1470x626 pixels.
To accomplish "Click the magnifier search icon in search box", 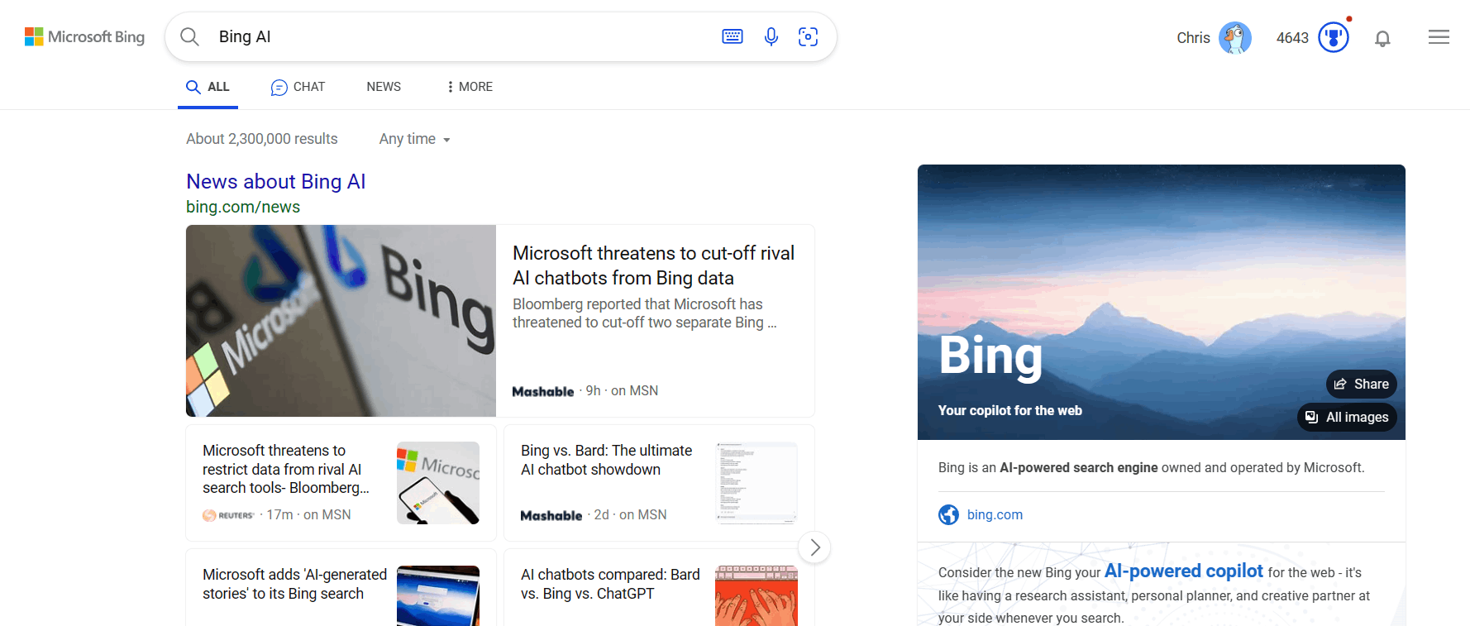I will [189, 36].
